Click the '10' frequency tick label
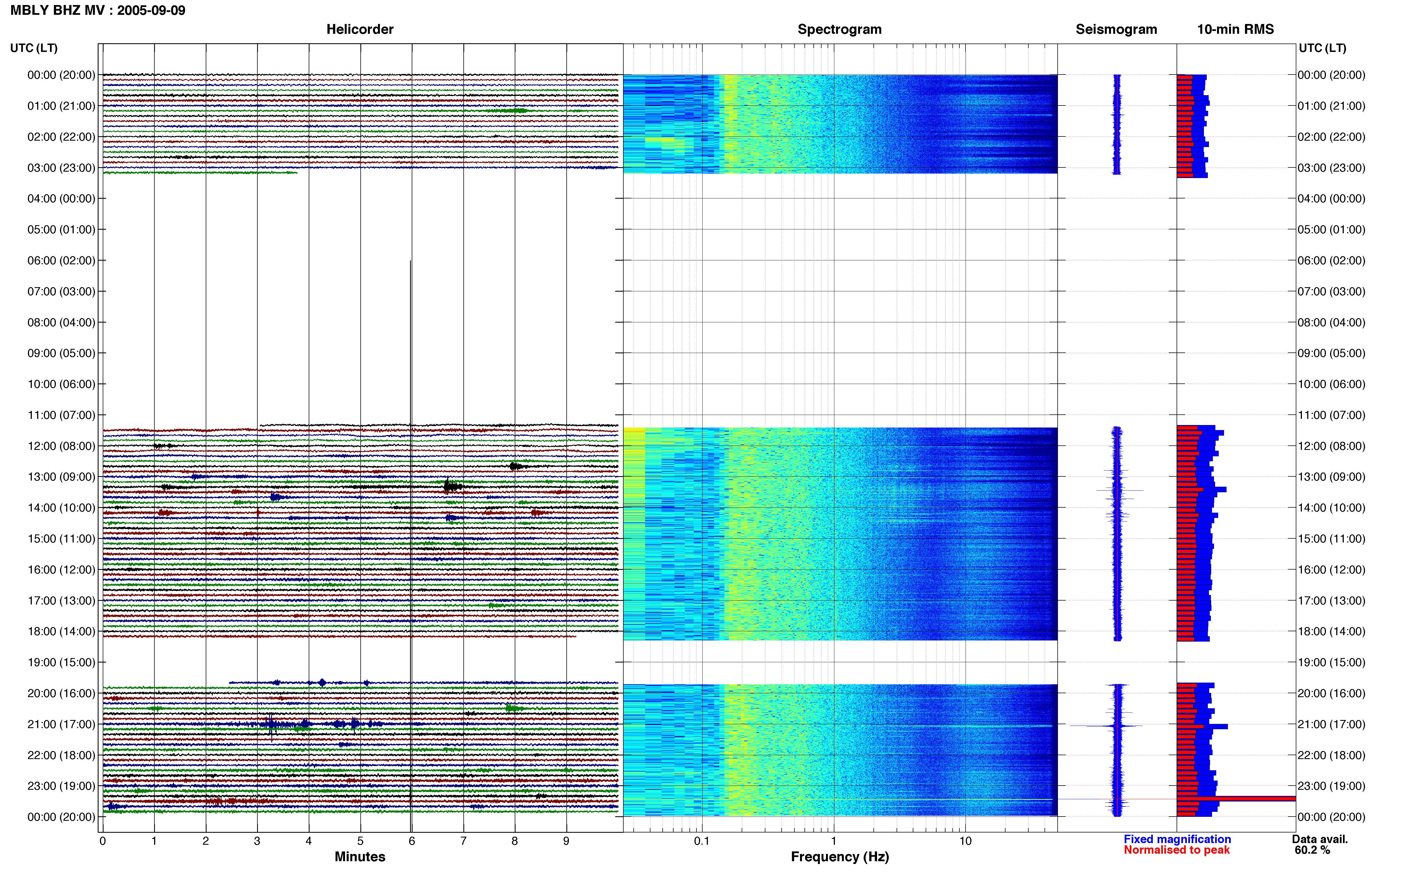 point(965,841)
